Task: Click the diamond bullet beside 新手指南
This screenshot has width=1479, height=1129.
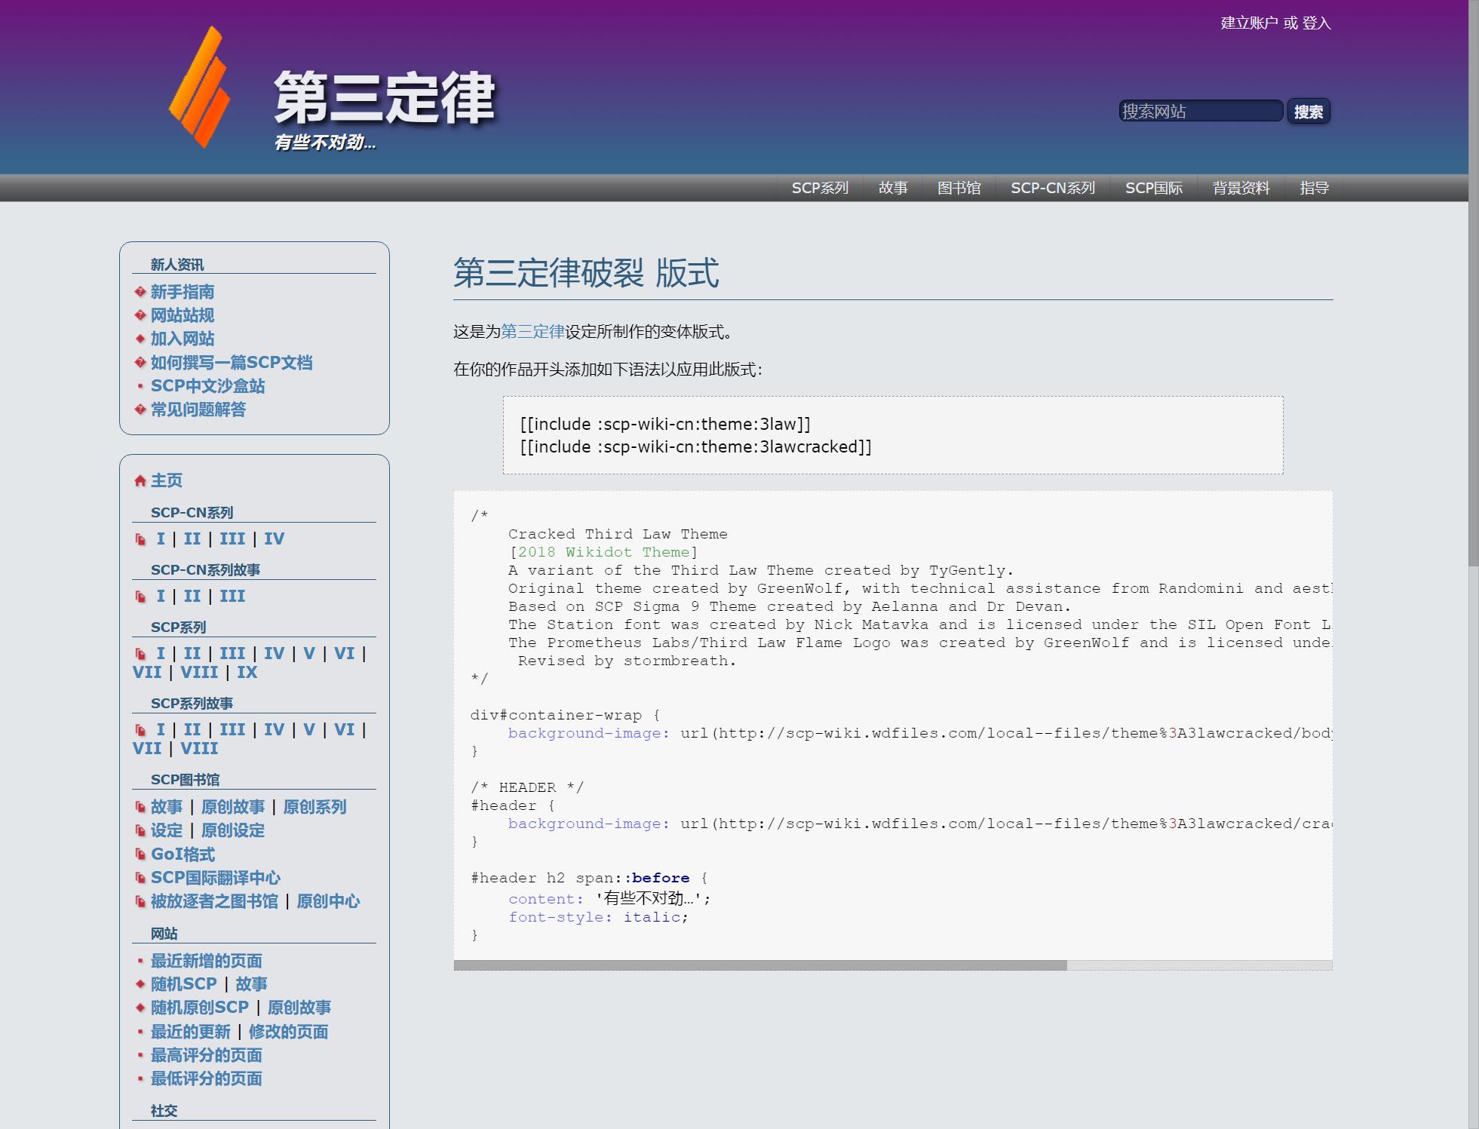Action: (140, 292)
